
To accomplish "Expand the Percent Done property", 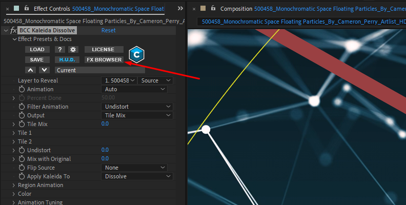I will pos(14,98).
